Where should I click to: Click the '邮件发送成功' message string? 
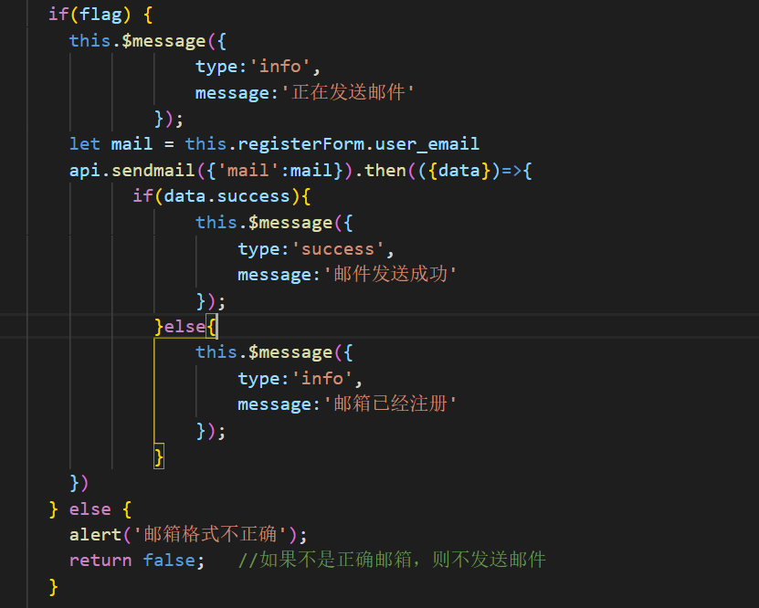tap(390, 275)
